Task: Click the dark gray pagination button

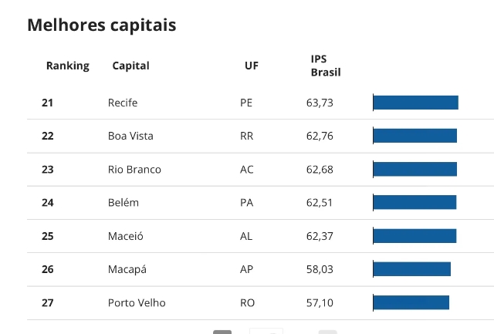Action: point(222,332)
